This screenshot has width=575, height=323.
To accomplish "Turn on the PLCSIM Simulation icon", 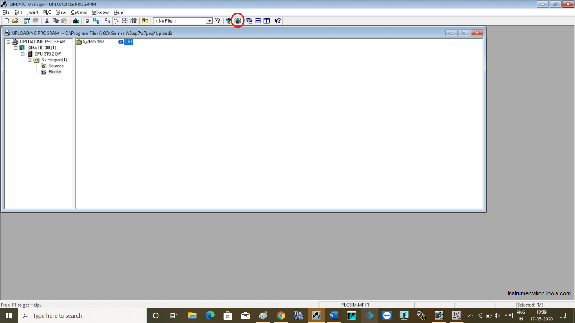I will pyautogui.click(x=238, y=21).
